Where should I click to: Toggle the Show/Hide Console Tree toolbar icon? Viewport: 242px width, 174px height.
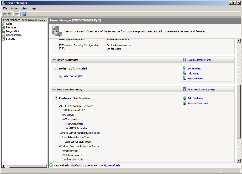[x=17, y=14]
